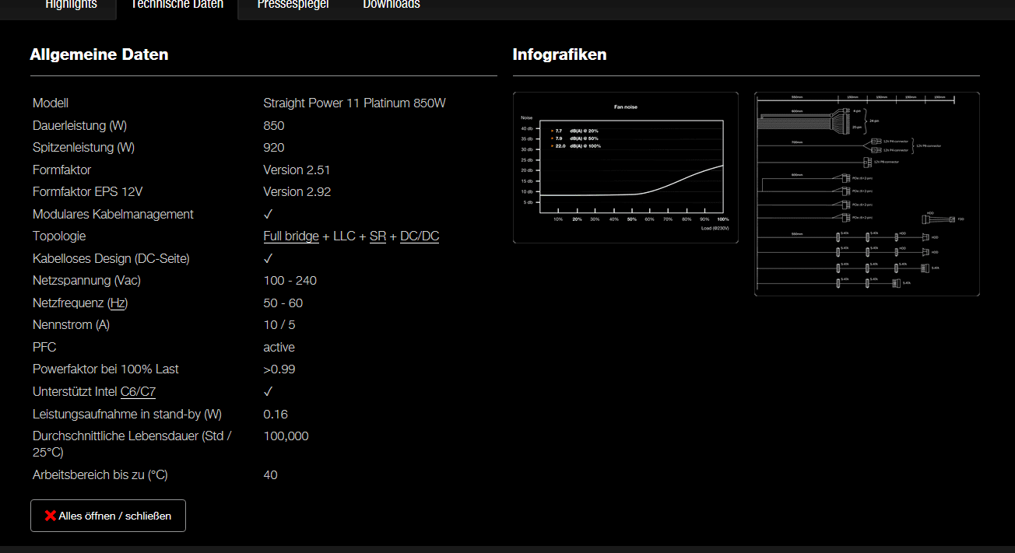Select the power factor value >0.99
The image size is (1015, 553).
279,369
